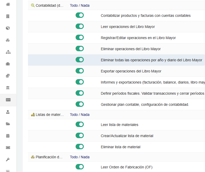205x172 pixels.
Task: Click the Listas de materiales module icon
Action: [33, 115]
